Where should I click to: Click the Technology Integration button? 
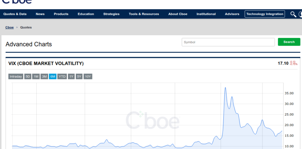[265, 14]
